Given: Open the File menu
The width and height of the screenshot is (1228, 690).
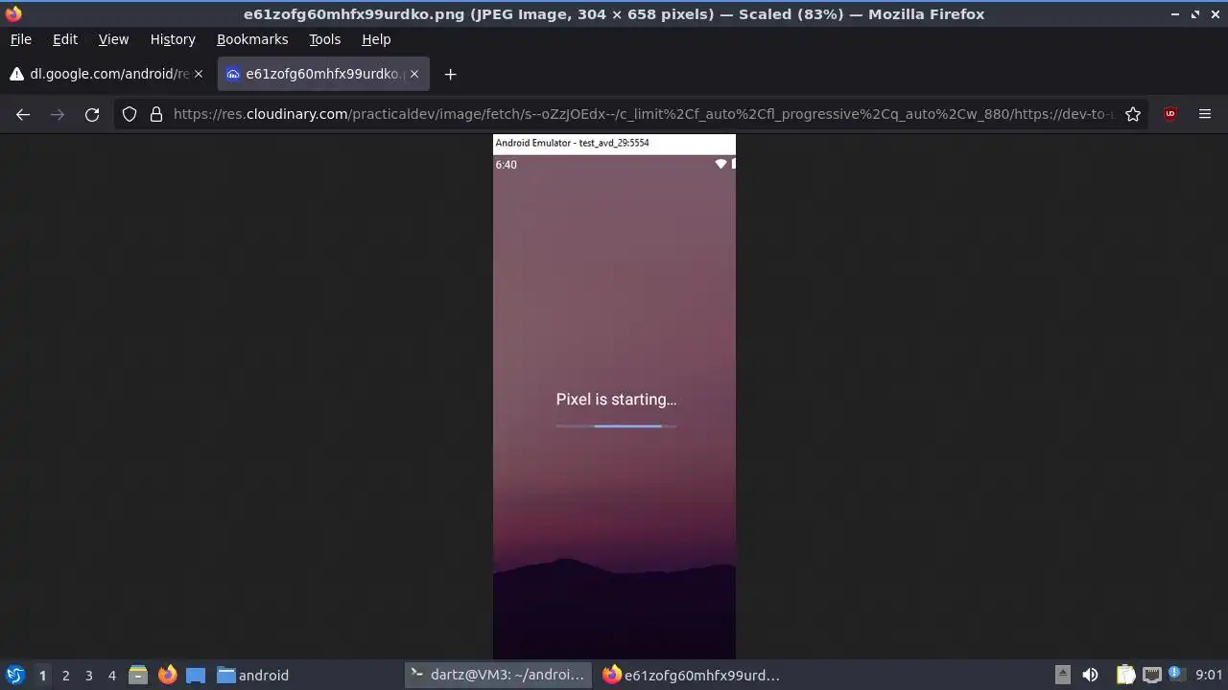Looking at the screenshot, I should tap(20, 39).
